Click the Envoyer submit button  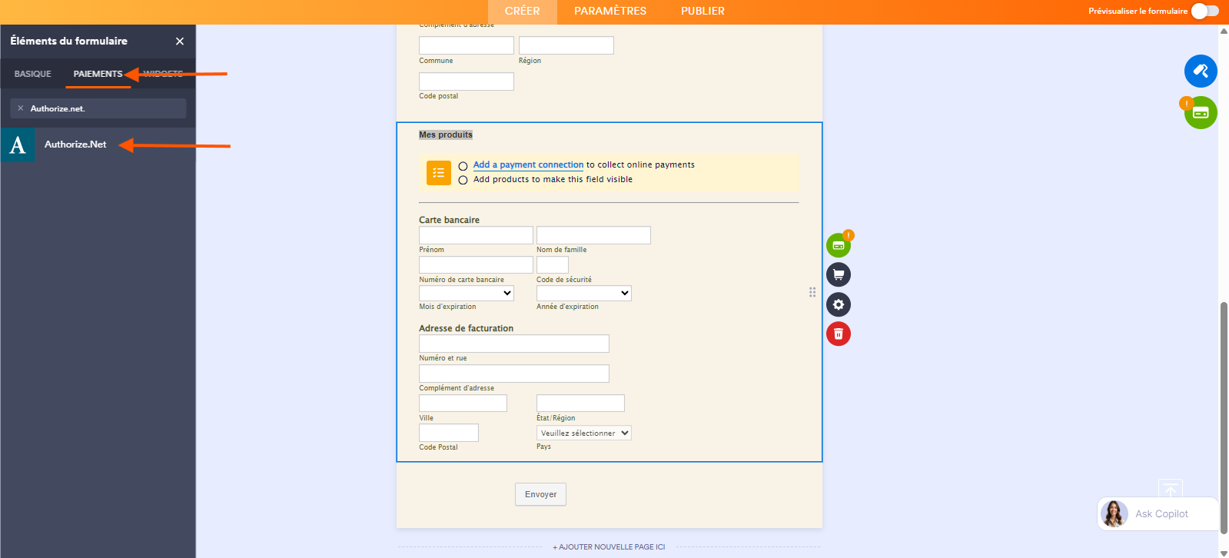click(x=540, y=494)
